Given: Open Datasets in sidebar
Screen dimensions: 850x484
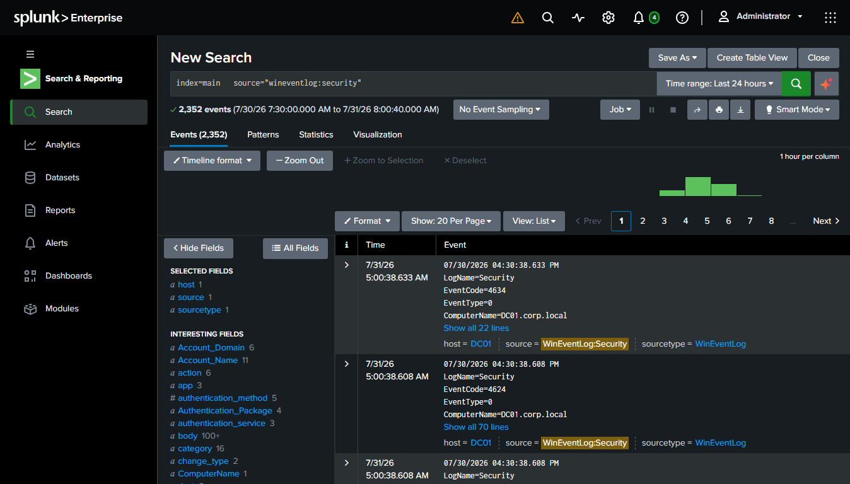Looking at the screenshot, I should click(79, 178).
